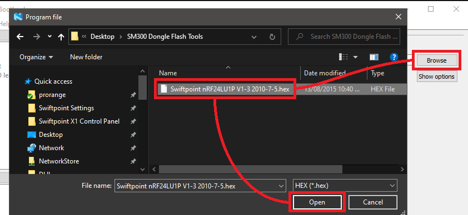Click Desktop in the address path

click(102, 37)
